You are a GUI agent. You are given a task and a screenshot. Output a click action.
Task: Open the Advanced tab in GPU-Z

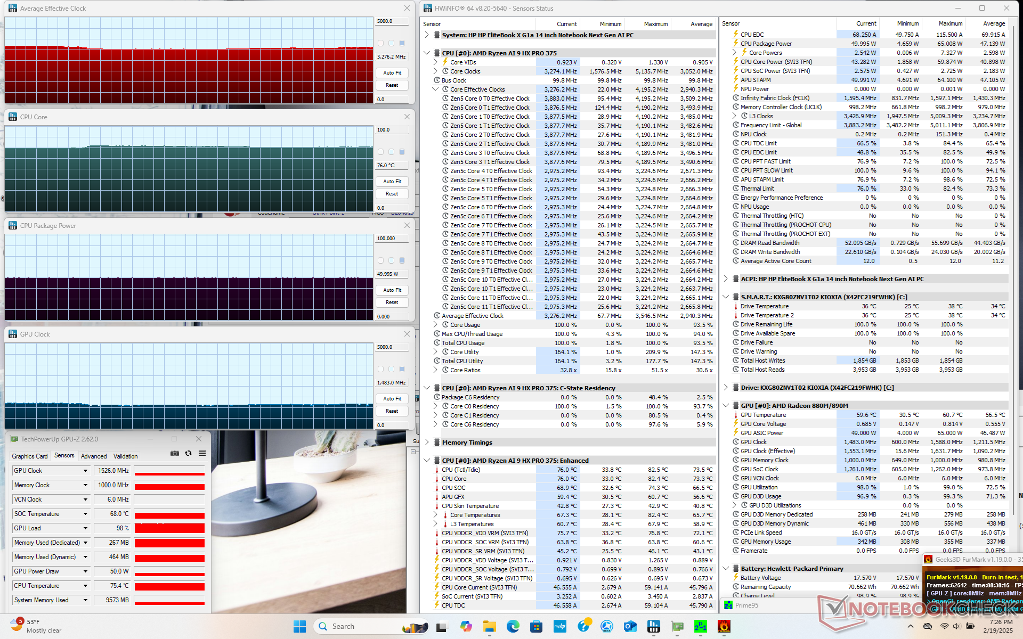tap(94, 456)
